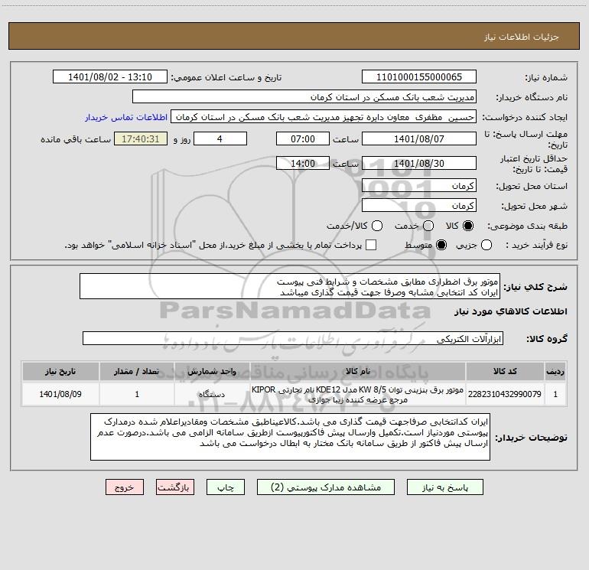Click product code cell 228231043299​0079

(505, 394)
